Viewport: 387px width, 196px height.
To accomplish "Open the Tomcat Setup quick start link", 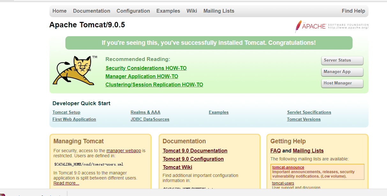I will tap(66, 112).
